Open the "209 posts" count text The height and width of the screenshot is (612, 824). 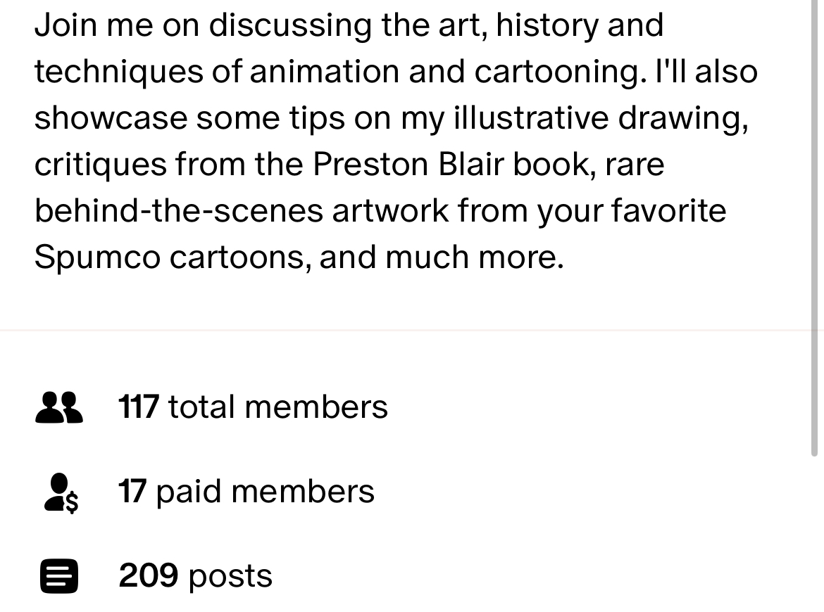(x=195, y=576)
